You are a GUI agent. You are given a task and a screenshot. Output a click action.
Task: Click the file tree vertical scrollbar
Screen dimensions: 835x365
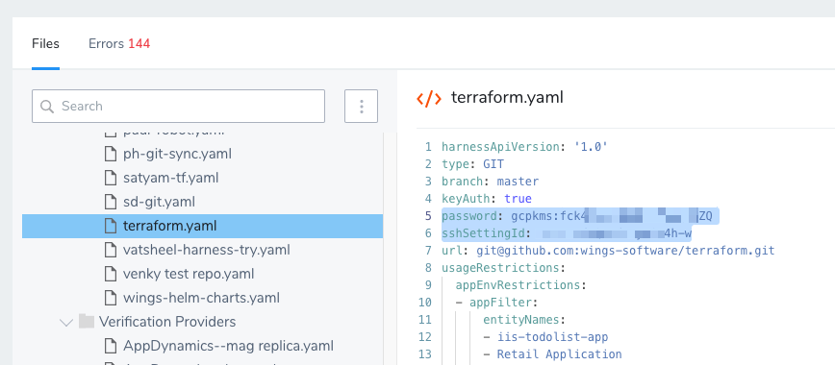pyautogui.click(x=384, y=249)
